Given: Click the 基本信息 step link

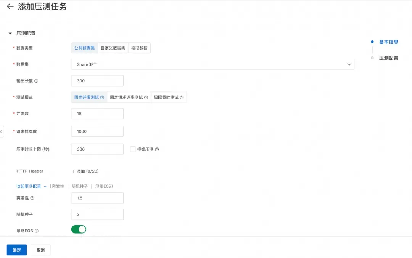Looking at the screenshot, I should click(388, 42).
